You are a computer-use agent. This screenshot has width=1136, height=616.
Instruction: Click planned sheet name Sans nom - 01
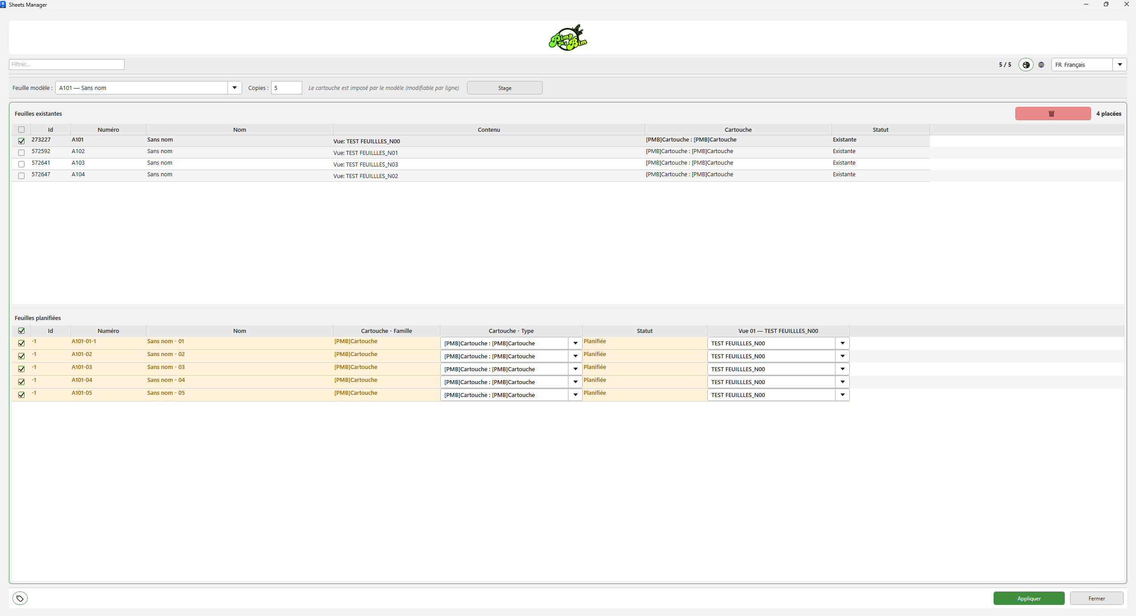pos(166,341)
